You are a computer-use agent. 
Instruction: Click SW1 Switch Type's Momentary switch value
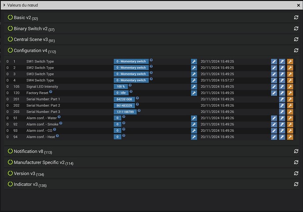tap(131, 61)
